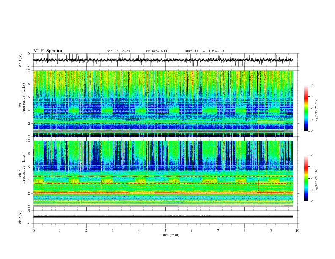Click the 'VLF Spectra' title text

coord(48,51)
